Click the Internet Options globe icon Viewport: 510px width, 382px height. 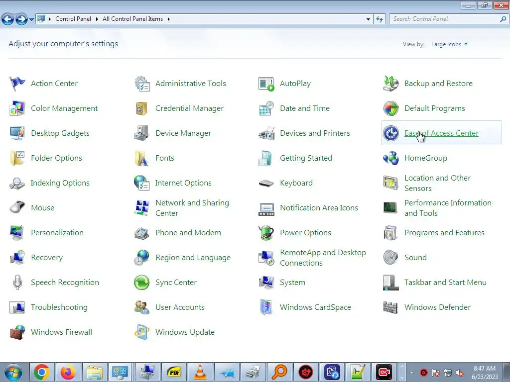[142, 183]
